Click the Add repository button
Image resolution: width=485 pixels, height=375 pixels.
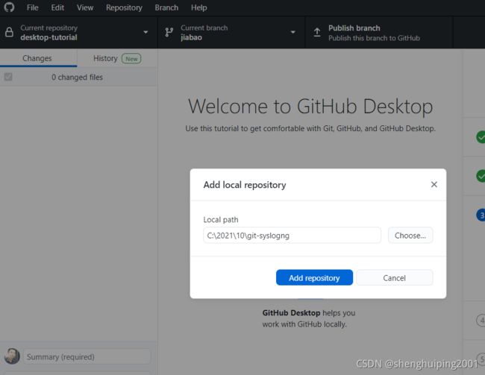(314, 277)
